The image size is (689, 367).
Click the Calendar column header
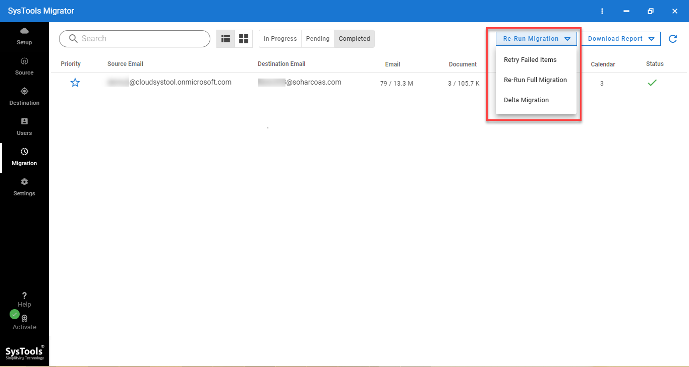click(x=603, y=64)
